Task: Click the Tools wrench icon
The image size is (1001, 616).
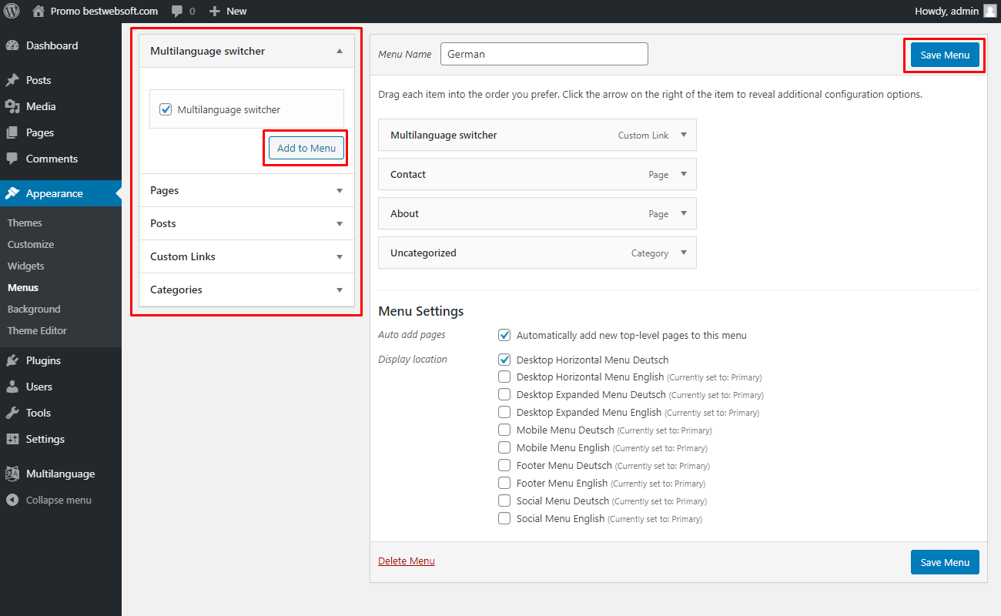Action: click(x=12, y=413)
